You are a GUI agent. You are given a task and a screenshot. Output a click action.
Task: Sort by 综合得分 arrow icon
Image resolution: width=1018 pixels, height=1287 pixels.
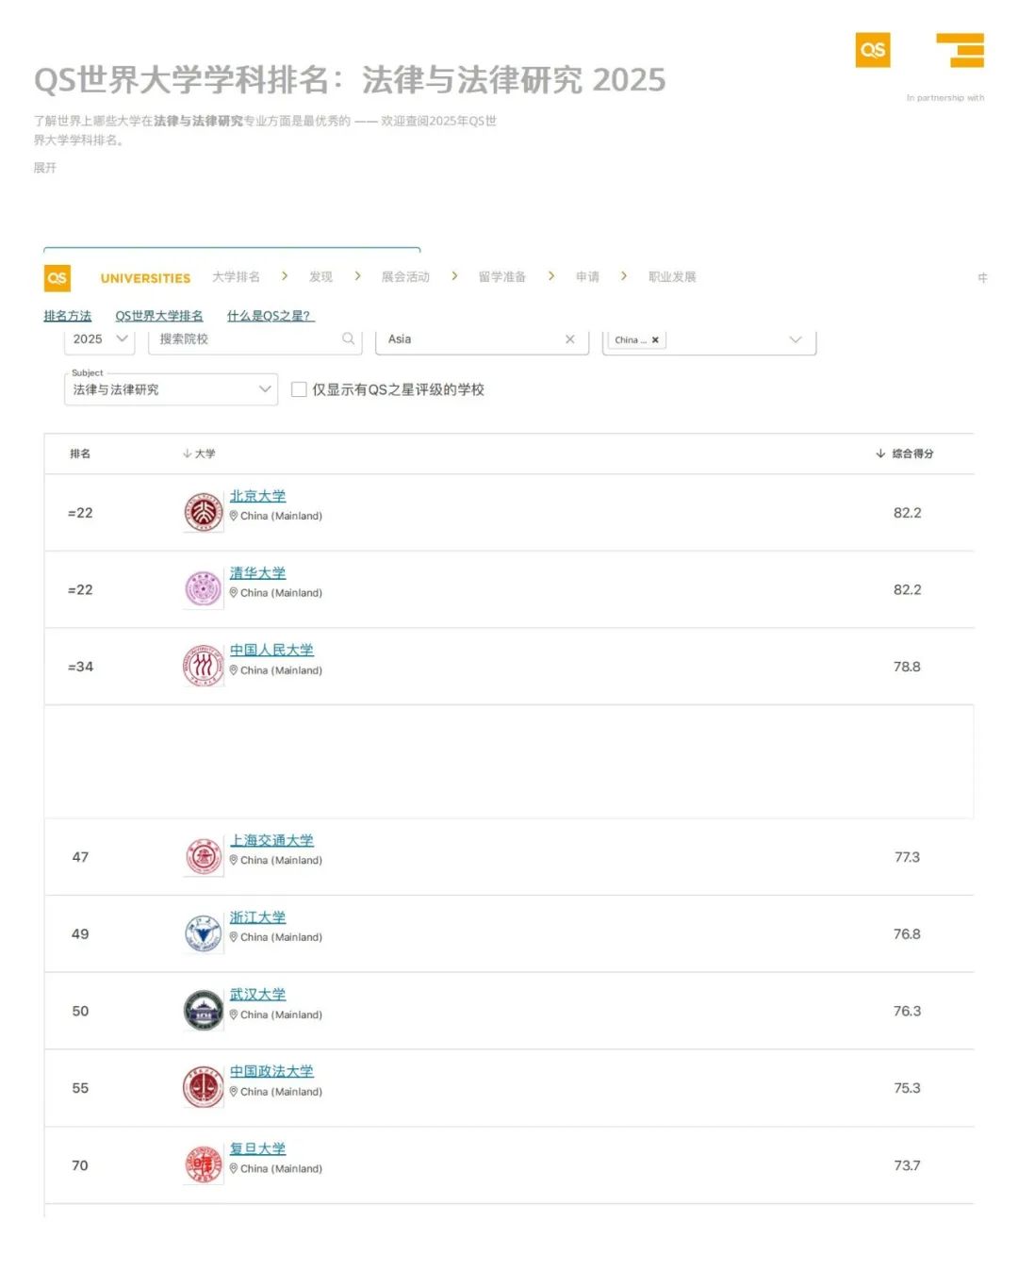[x=880, y=454]
